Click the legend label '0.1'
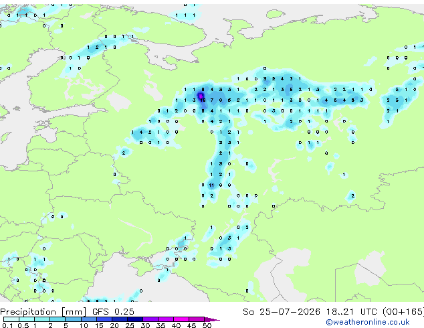 click(7, 325)
